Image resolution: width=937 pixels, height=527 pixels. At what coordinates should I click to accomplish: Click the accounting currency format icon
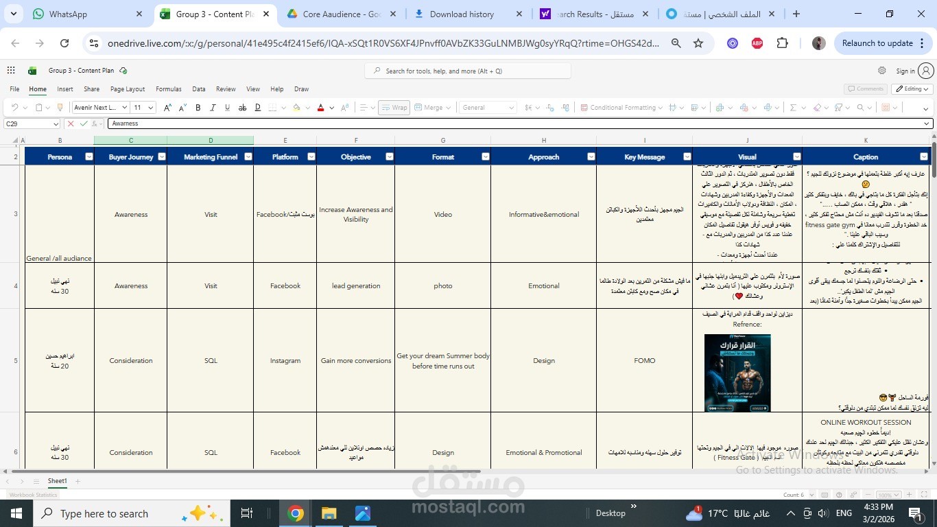point(528,107)
